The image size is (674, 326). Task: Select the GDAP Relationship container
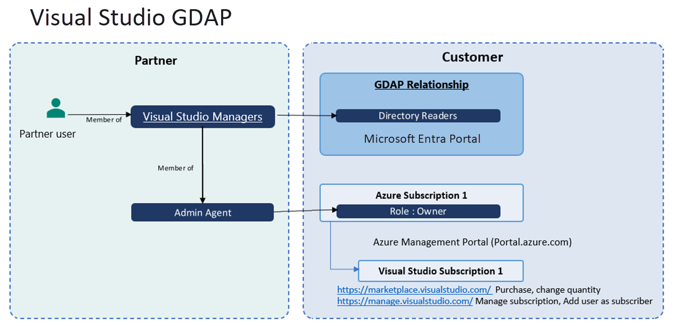coord(422,114)
